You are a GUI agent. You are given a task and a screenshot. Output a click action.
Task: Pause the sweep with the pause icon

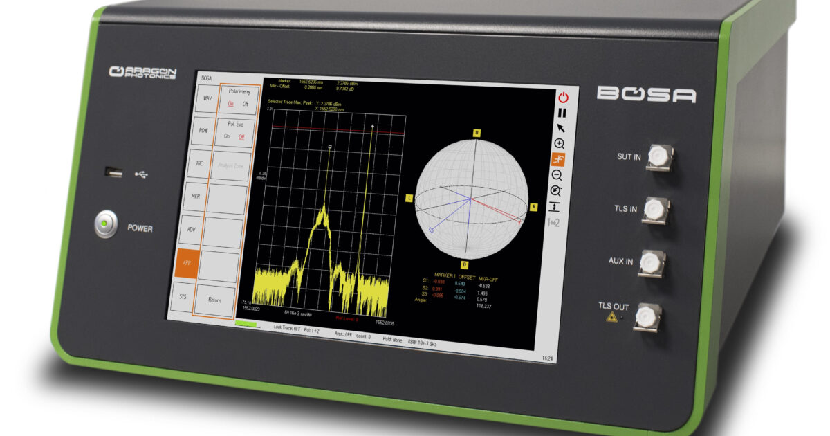562,113
